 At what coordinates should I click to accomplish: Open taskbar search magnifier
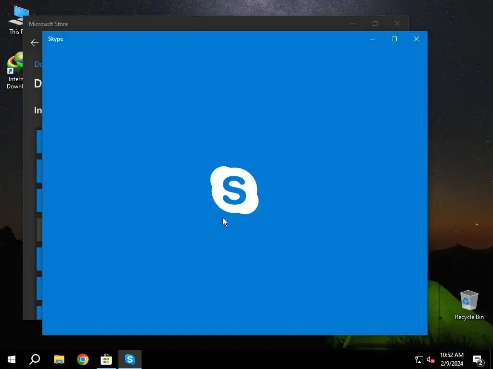pos(35,359)
